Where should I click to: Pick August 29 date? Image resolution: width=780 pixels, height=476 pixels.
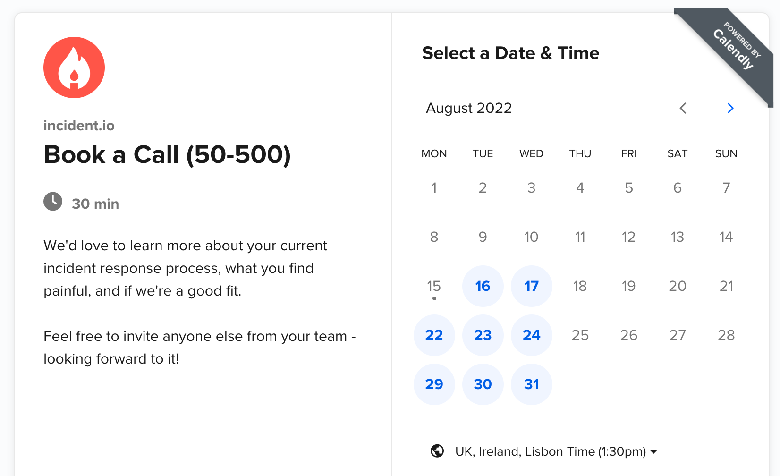coord(434,384)
